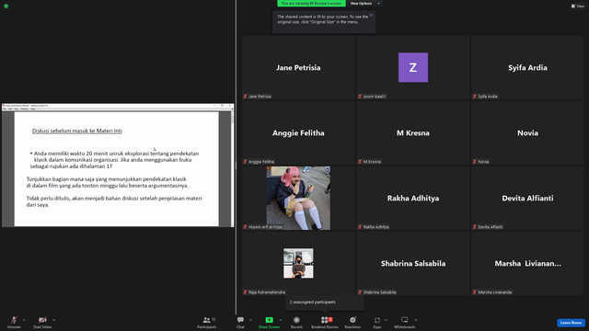This screenshot has height=331, width=589.
Task: Open View layout menu at top right
Action: [x=578, y=6]
